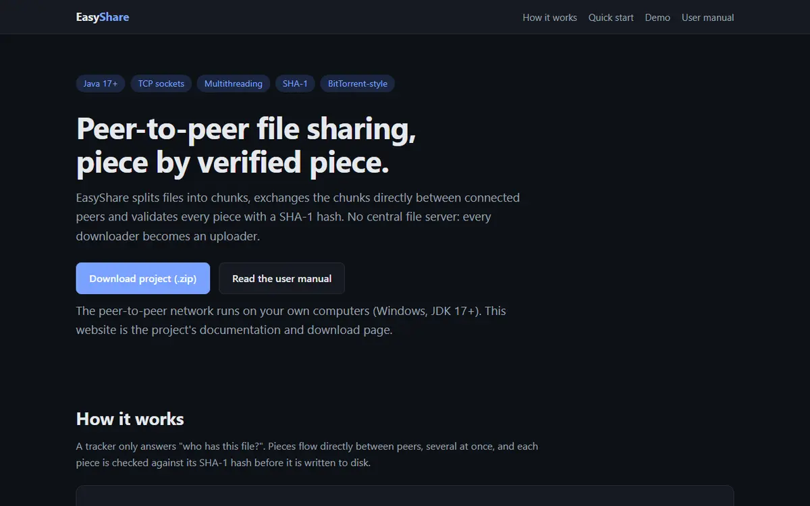The height and width of the screenshot is (506, 810).
Task: Click the How it works section heading
Action: pos(130,419)
